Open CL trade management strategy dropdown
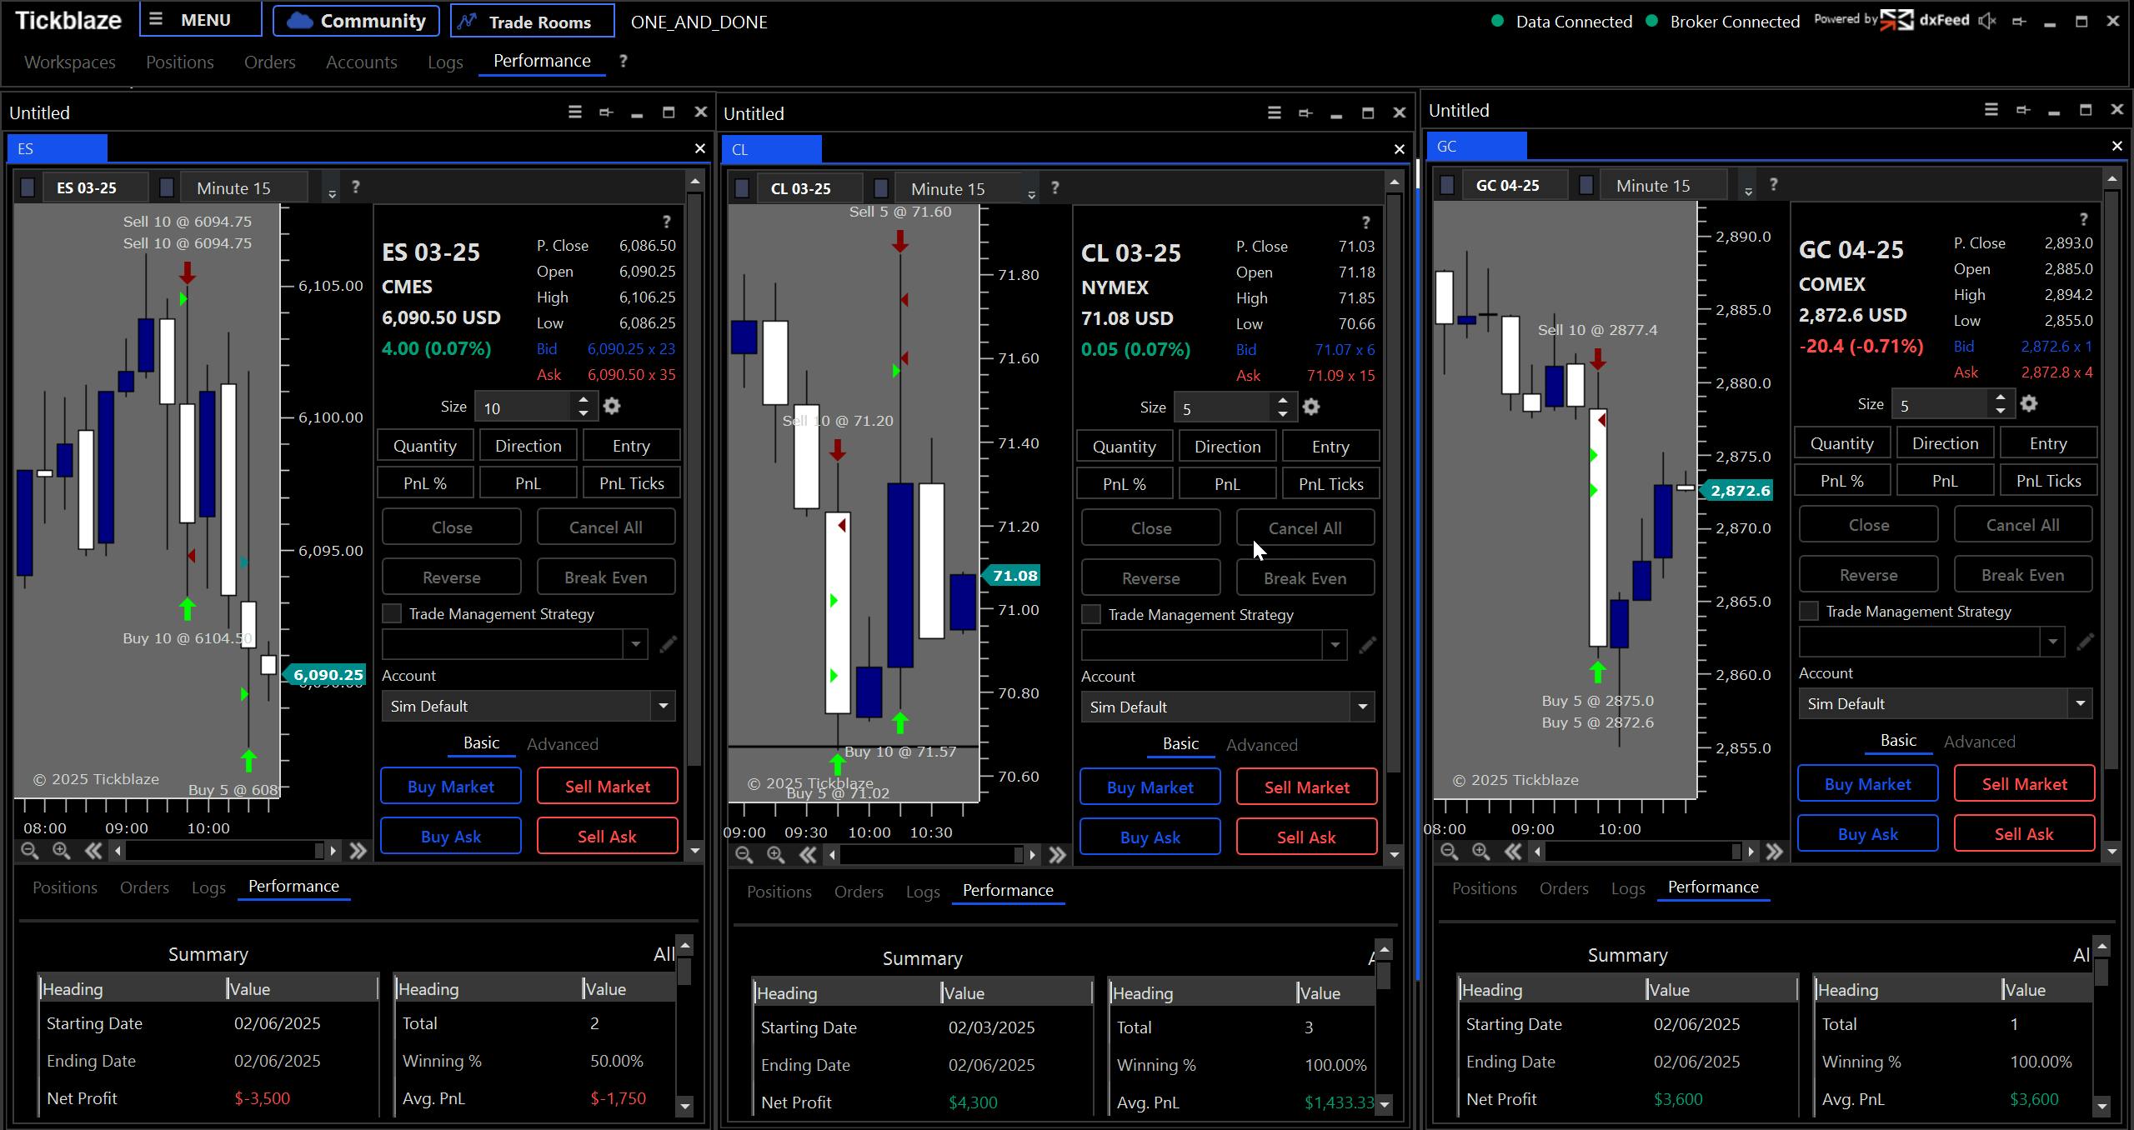2134x1130 pixels. click(x=1335, y=645)
